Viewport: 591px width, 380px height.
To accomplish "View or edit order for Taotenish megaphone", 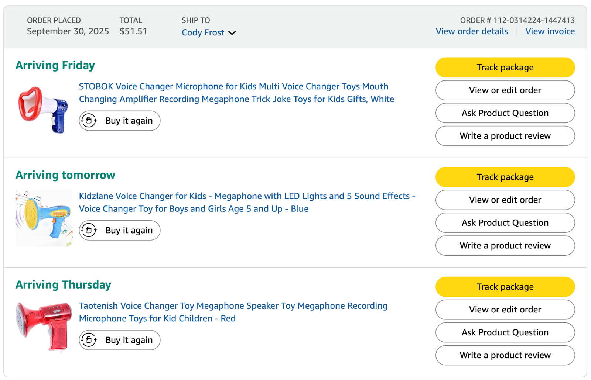I will click(x=505, y=310).
